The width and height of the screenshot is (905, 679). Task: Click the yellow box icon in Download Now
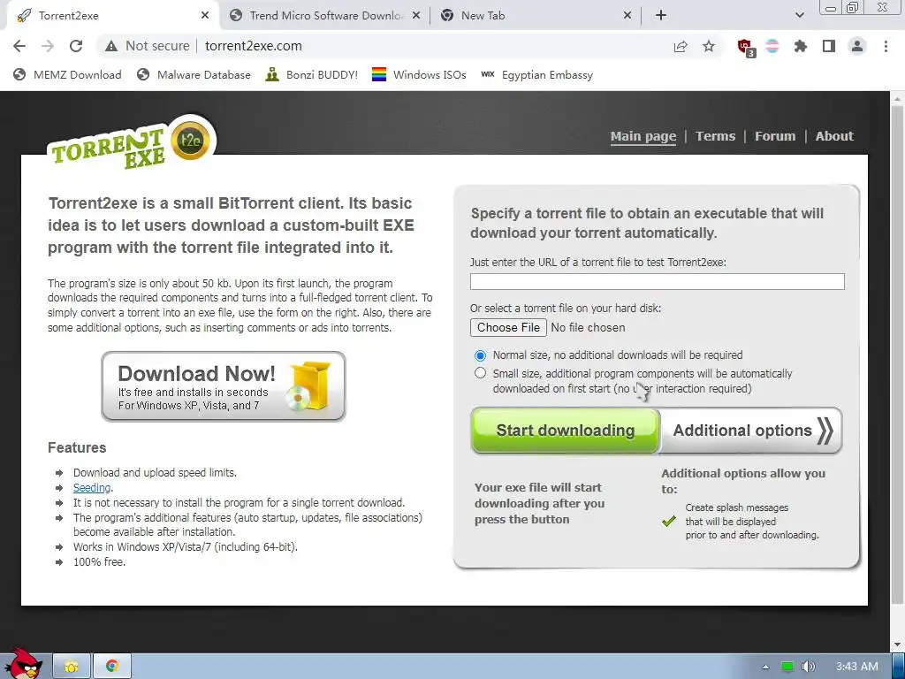coord(309,385)
